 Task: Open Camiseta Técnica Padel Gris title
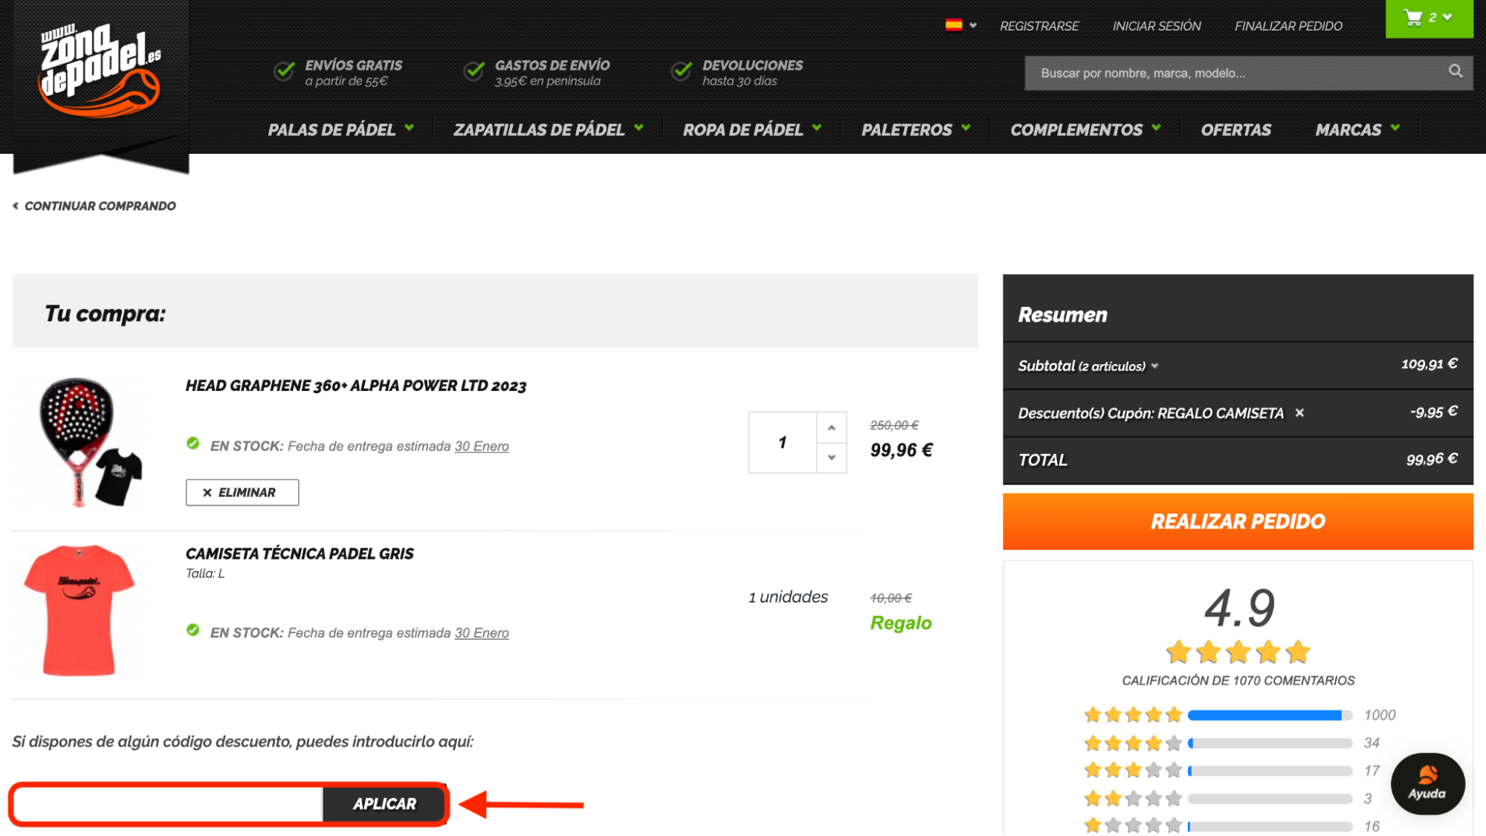[x=300, y=554]
